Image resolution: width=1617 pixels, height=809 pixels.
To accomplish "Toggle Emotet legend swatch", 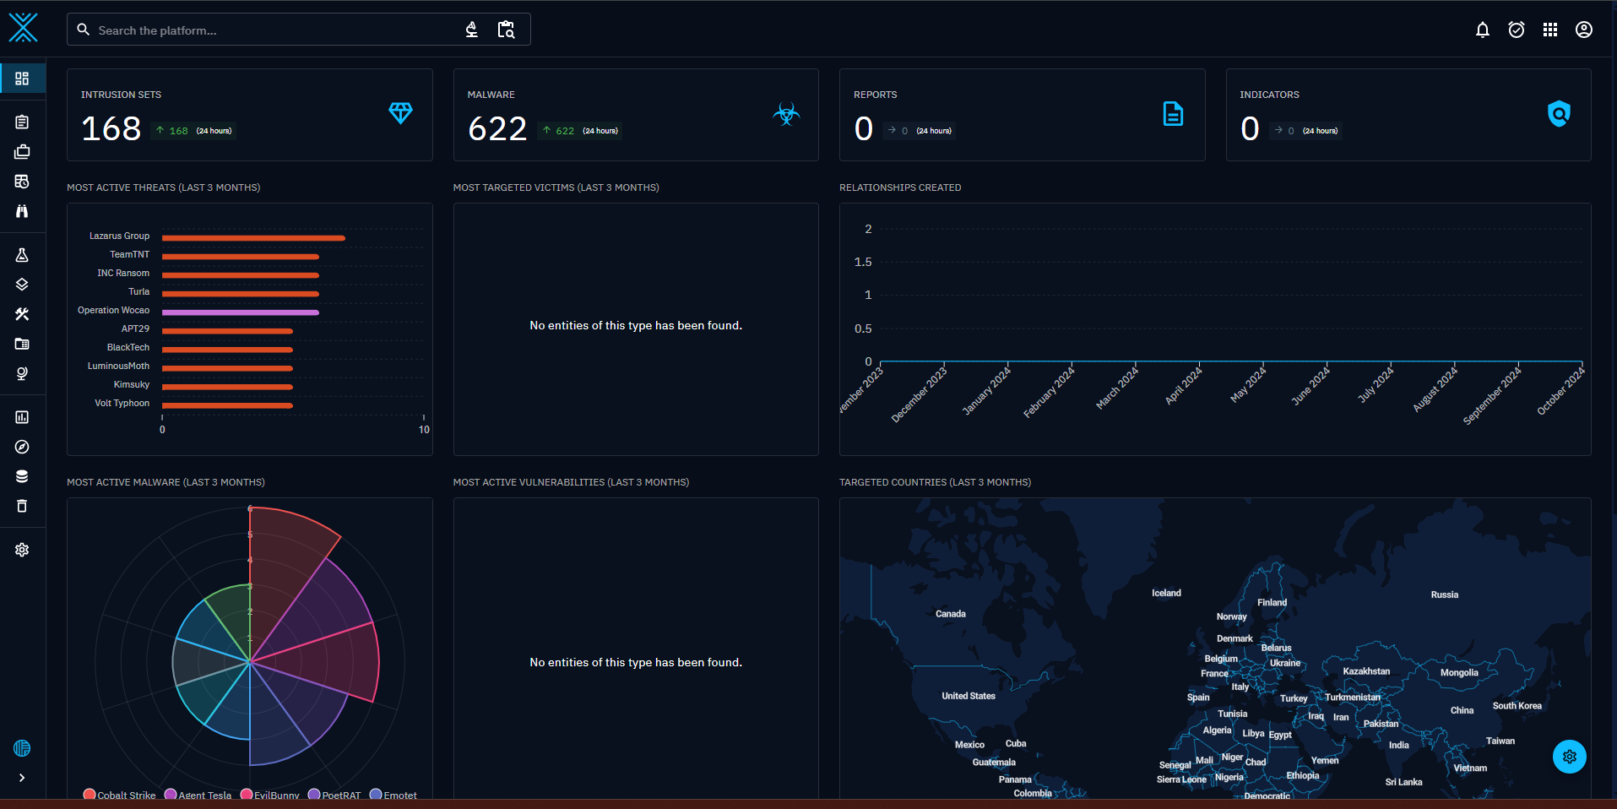I will (x=376, y=795).
